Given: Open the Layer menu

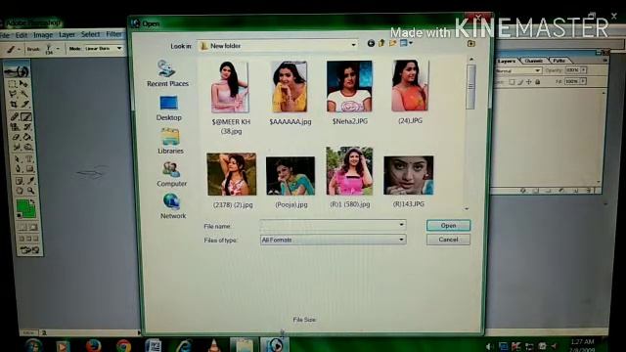Looking at the screenshot, I should click(67, 35).
